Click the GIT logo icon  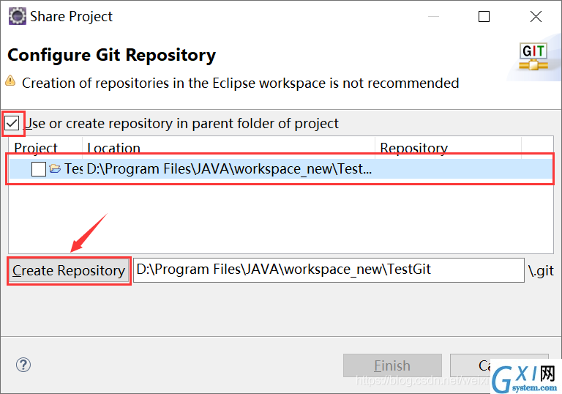pos(533,56)
